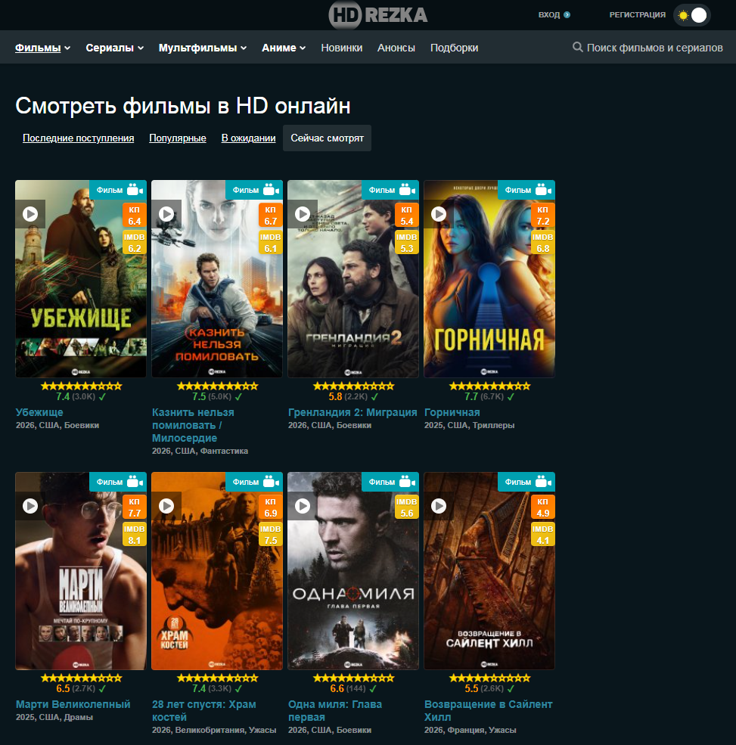Play the Марти Великолепный preview
Image resolution: width=736 pixels, height=745 pixels.
30,506
